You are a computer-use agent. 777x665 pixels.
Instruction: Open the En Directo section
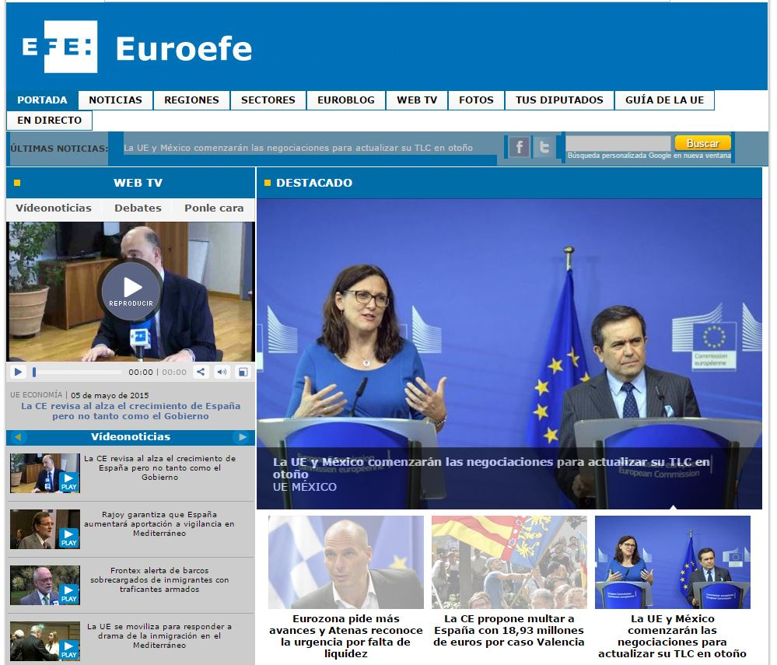(50, 121)
